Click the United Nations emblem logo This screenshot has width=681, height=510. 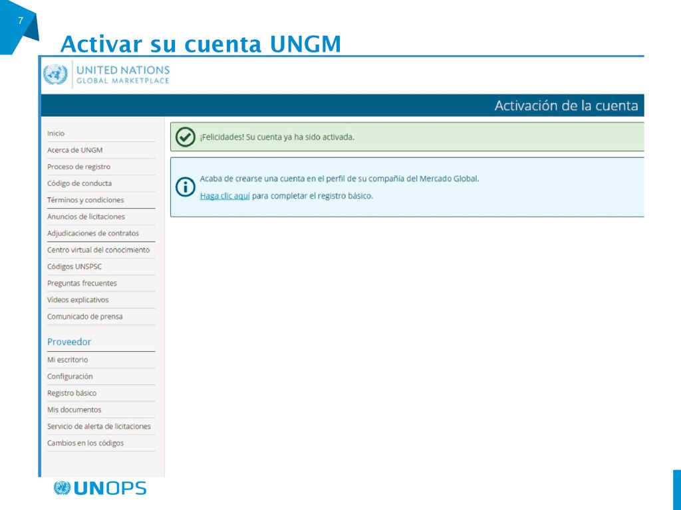[55, 74]
